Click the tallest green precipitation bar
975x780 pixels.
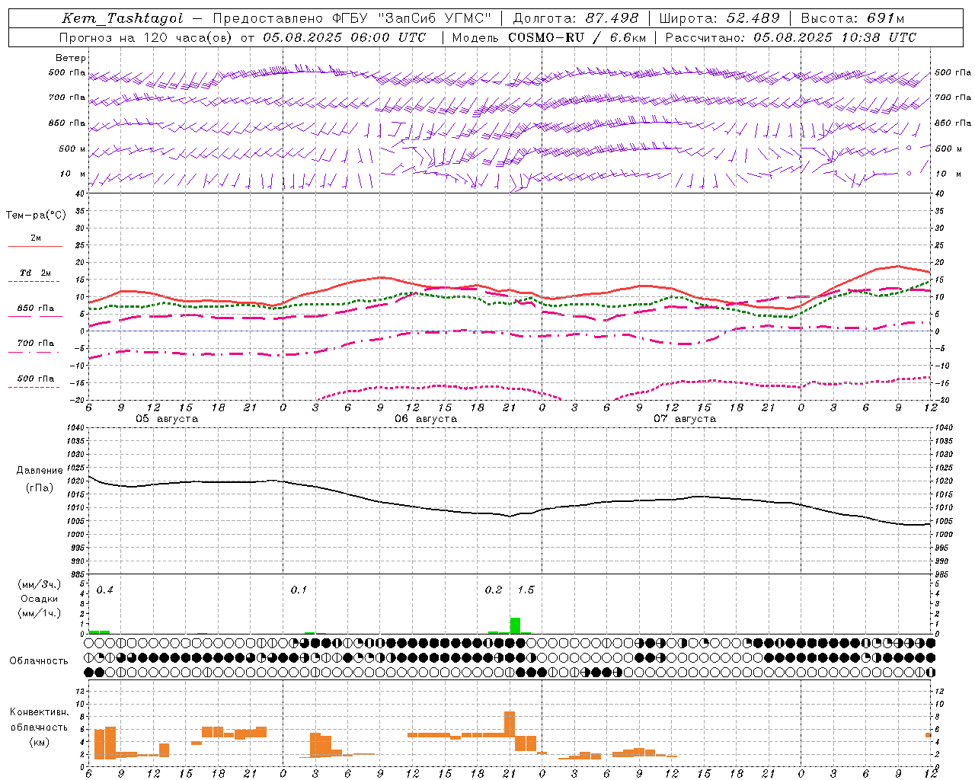tap(515, 625)
